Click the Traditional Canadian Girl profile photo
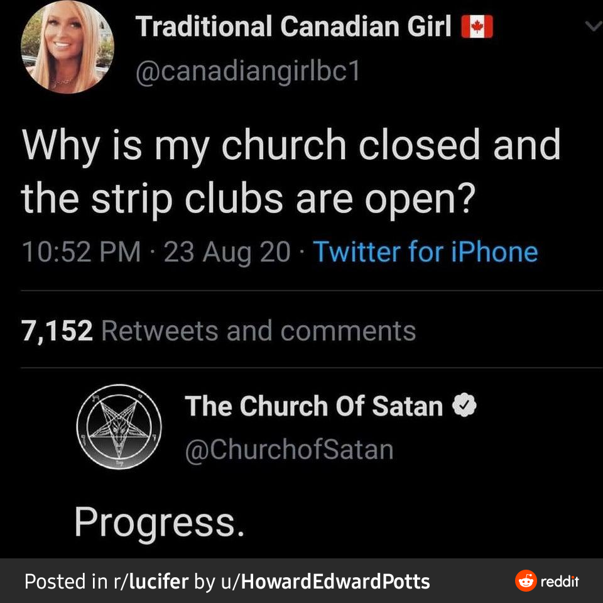The image size is (603, 603). tap(67, 47)
